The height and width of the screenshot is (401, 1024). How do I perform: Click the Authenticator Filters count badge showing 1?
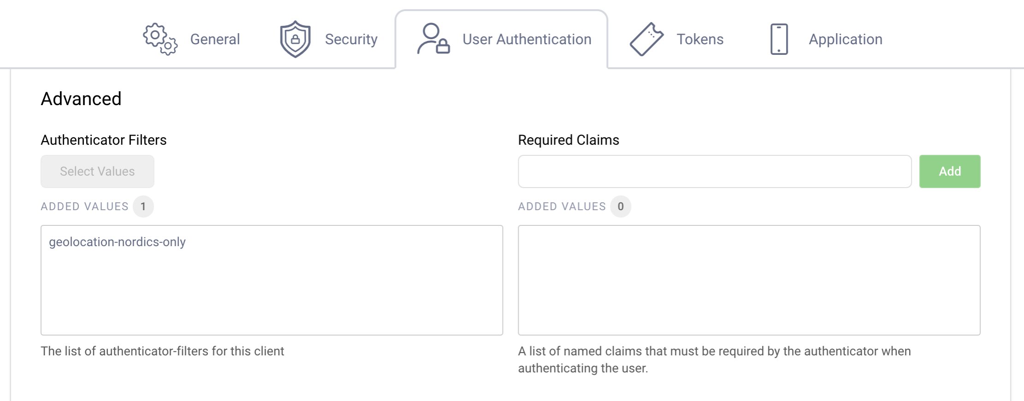(143, 206)
